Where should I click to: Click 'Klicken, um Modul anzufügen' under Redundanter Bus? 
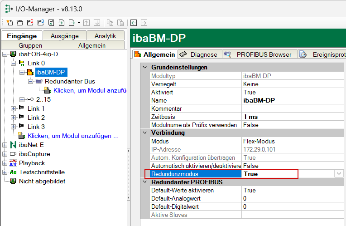coord(90,90)
